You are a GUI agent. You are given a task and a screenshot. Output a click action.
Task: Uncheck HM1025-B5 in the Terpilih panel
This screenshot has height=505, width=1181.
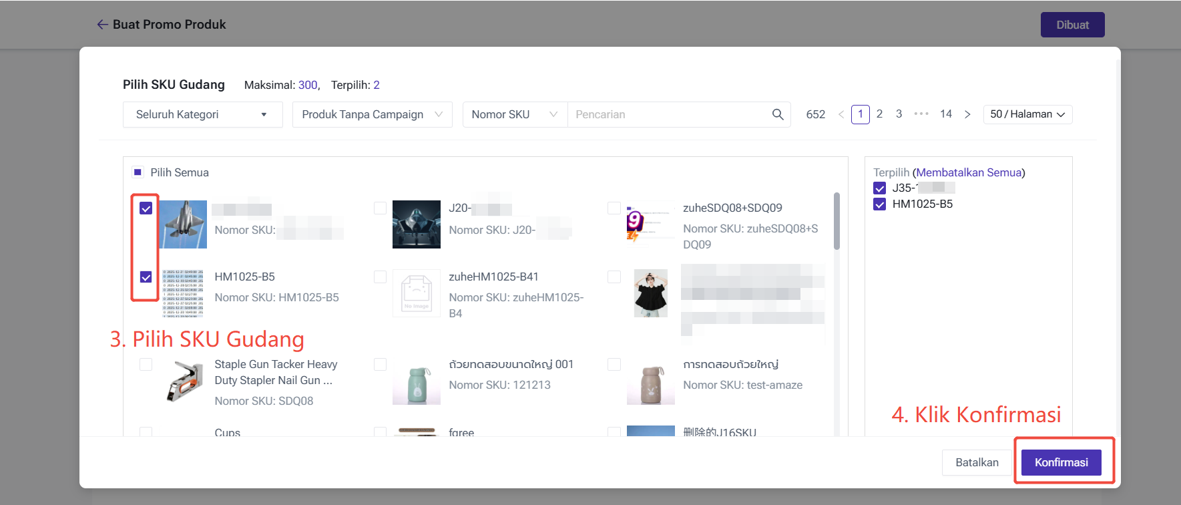pyautogui.click(x=879, y=204)
